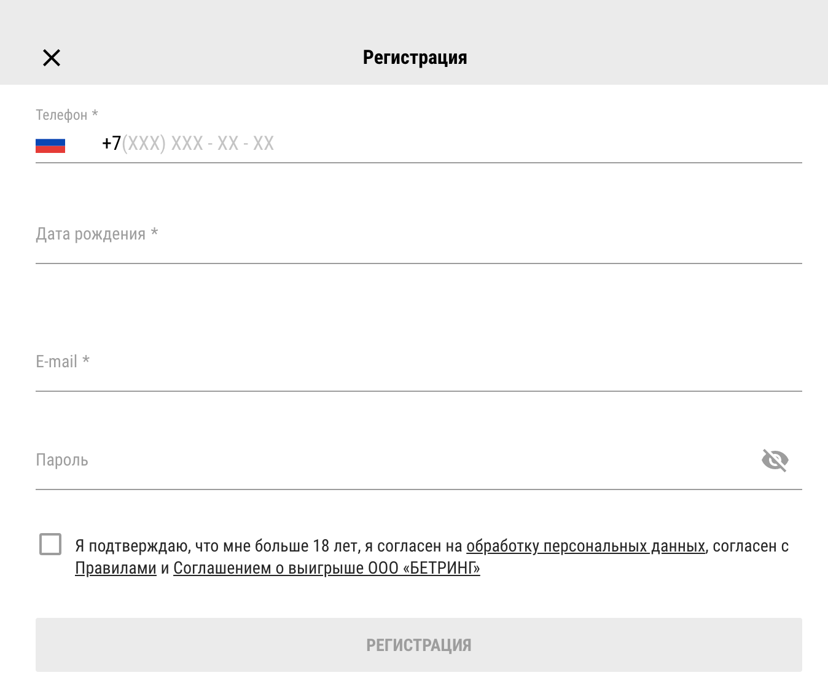This screenshot has height=694, width=828.
Task: Show password using the crossed-eye icon
Action: point(775,460)
